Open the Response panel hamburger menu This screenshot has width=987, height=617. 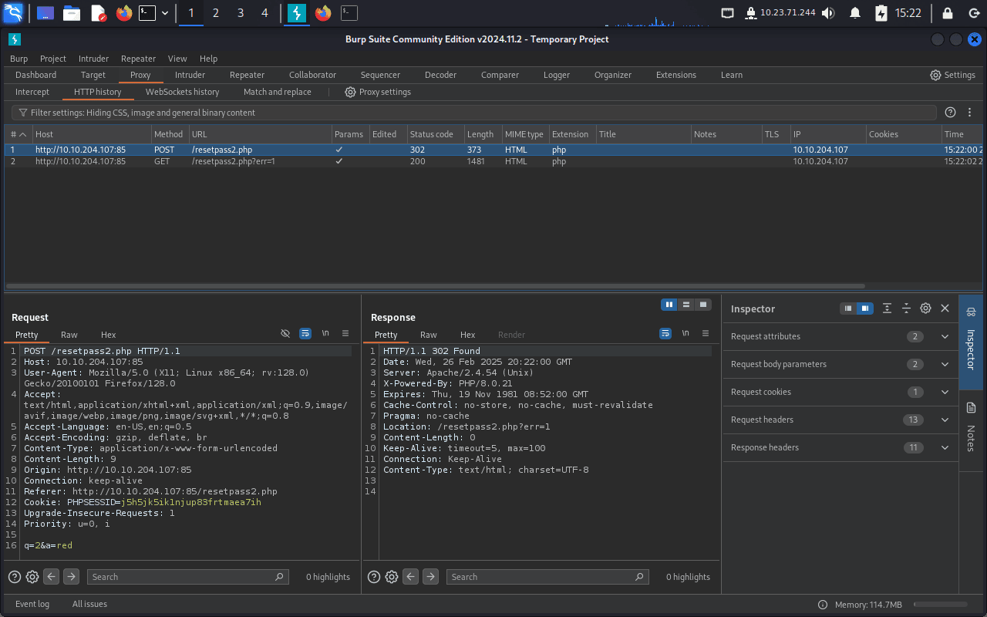(706, 333)
